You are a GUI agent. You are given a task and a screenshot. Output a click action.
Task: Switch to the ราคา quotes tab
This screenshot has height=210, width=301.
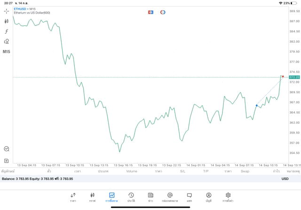(73, 197)
